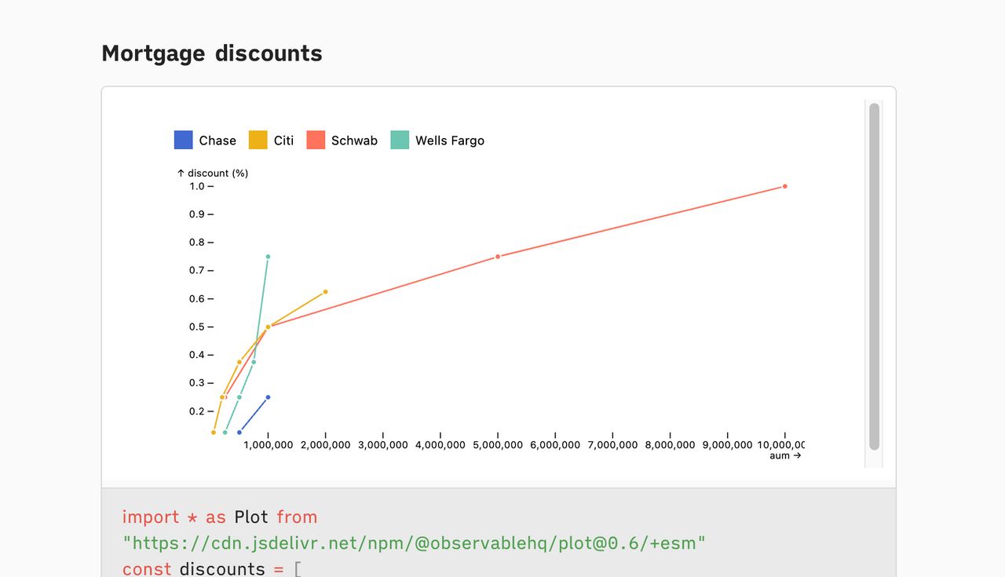Click the jsdelivr CDN URL string in code
This screenshot has height=577, width=1005.
tap(415, 542)
